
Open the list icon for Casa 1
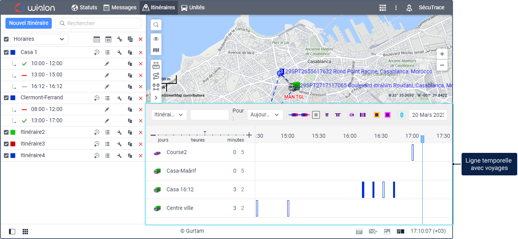pos(108,52)
